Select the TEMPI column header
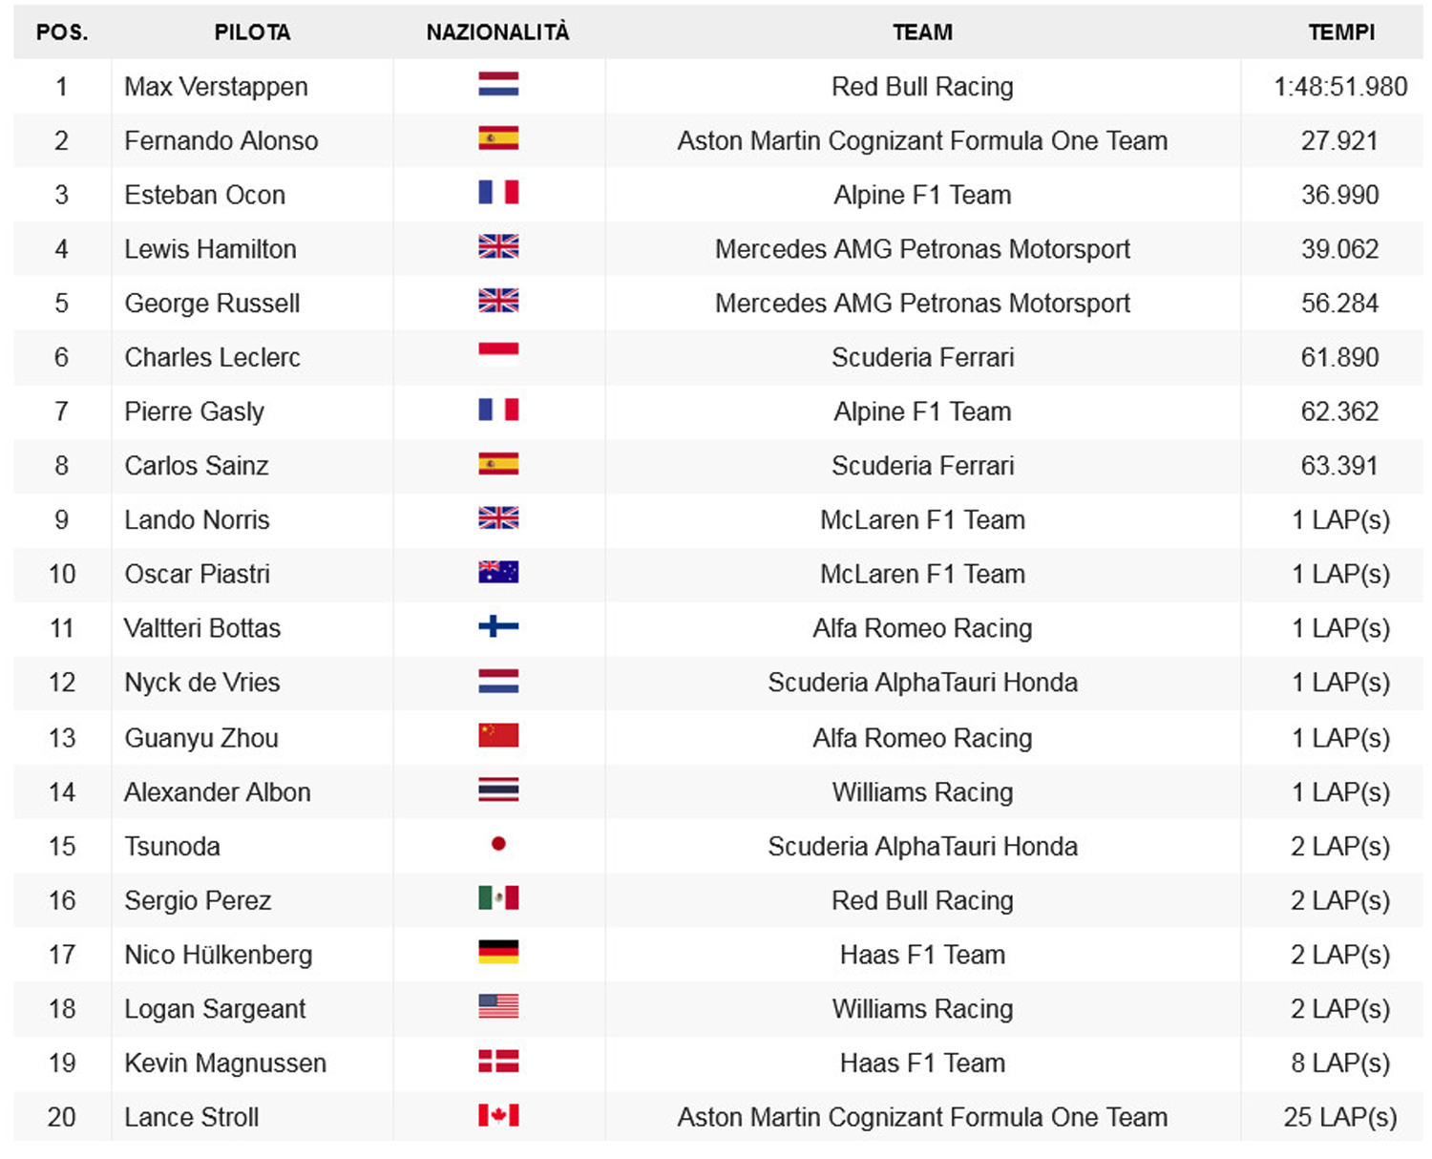The height and width of the screenshot is (1159, 1432). click(1341, 32)
